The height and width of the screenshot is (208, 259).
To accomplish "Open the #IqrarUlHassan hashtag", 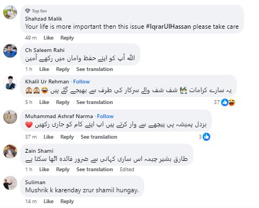I will [168, 27].
